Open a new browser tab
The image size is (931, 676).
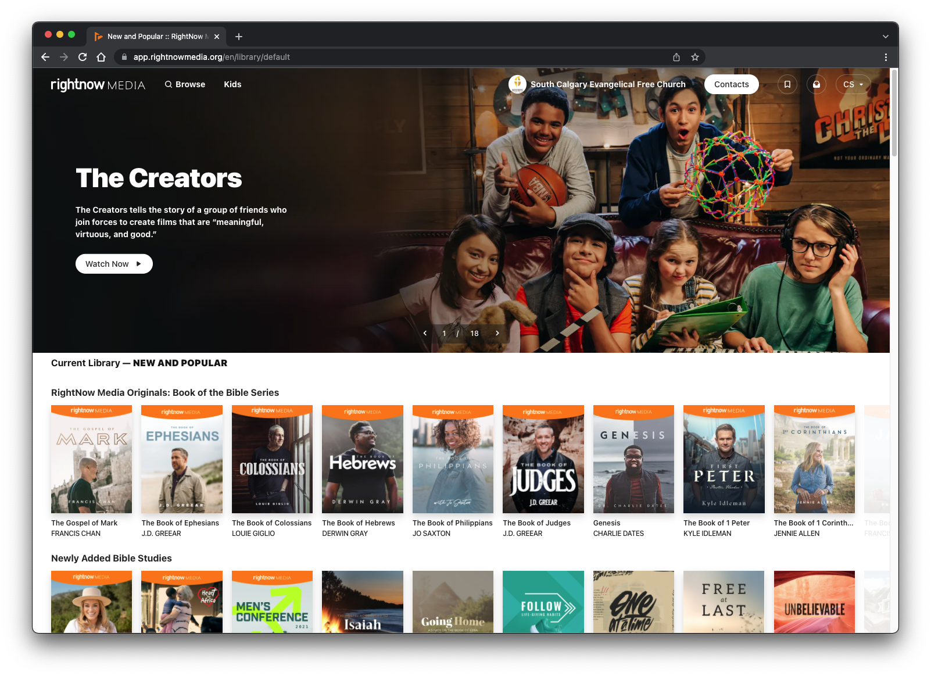239,37
